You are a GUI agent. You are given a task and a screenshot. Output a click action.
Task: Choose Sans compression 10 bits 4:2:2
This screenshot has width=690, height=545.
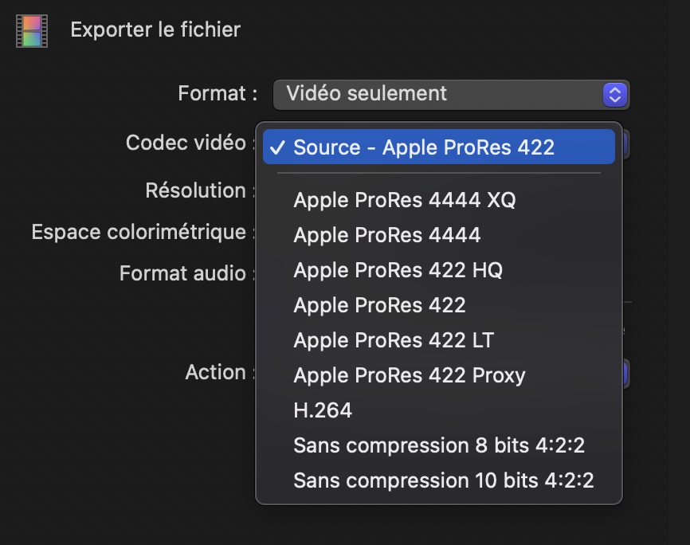point(443,480)
